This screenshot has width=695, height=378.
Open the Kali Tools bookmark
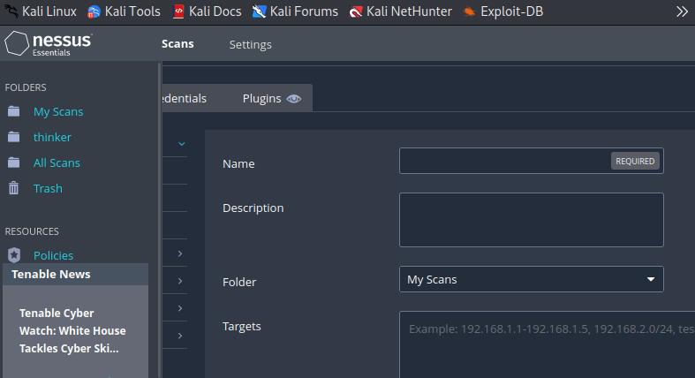(125, 11)
